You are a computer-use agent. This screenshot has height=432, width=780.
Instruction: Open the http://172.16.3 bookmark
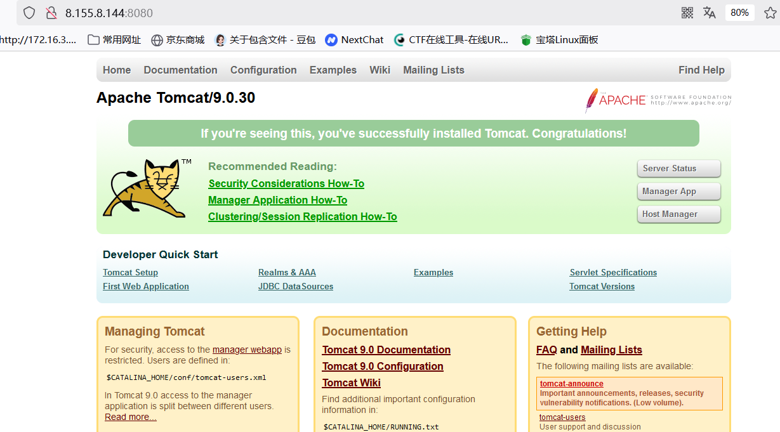coord(38,40)
